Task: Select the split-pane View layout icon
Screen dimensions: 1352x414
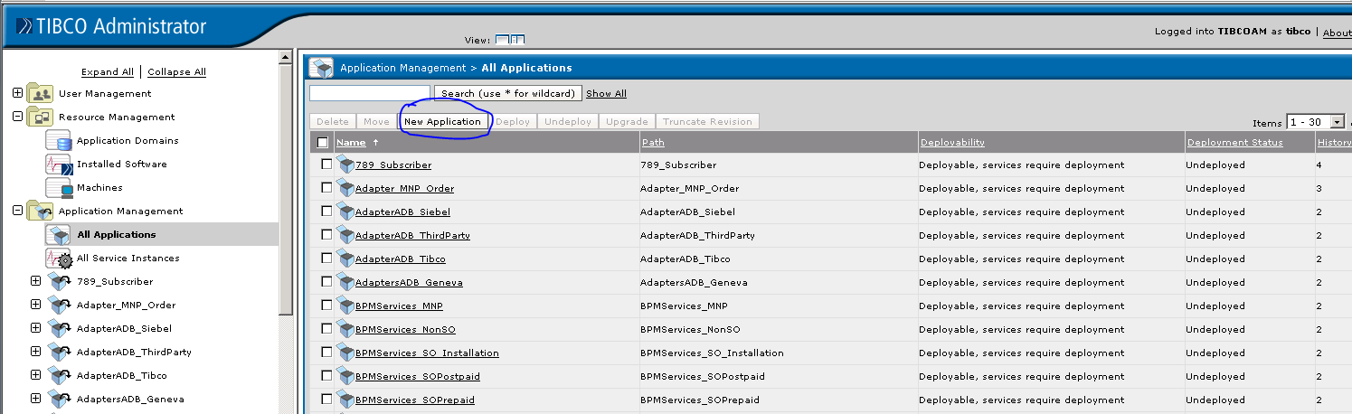Action: [518, 40]
